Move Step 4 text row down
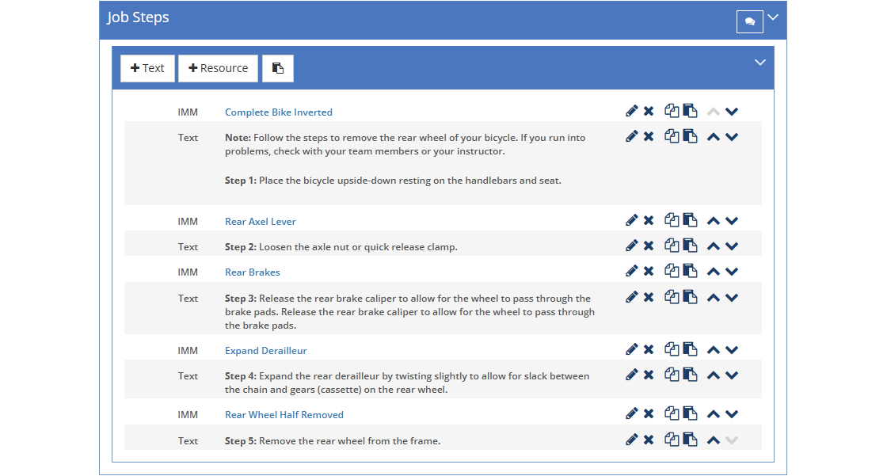 point(732,375)
